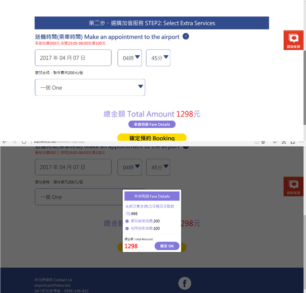
Task: Click the browser forward arrow
Action: point(14,142)
